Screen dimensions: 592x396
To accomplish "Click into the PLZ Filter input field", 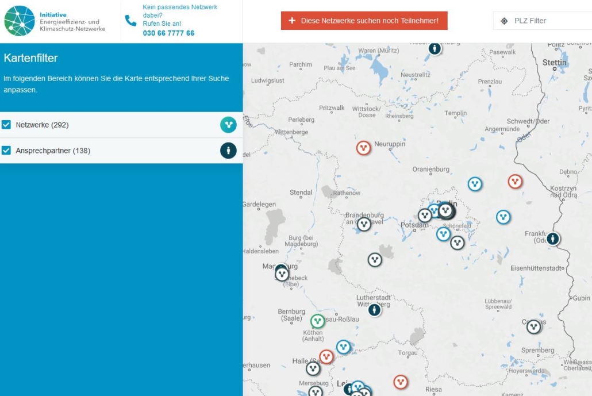I will [x=549, y=21].
